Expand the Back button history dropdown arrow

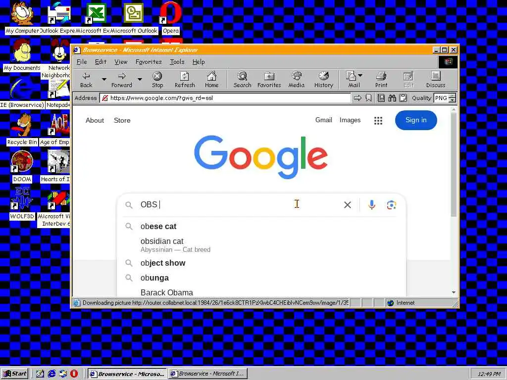click(104, 79)
